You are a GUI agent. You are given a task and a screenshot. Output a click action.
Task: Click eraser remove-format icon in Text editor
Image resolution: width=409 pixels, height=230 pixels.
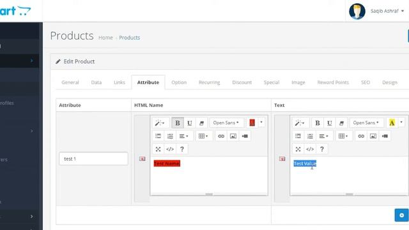(x=341, y=123)
